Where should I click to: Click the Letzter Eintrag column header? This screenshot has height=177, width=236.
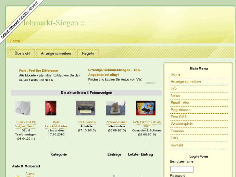(141, 154)
